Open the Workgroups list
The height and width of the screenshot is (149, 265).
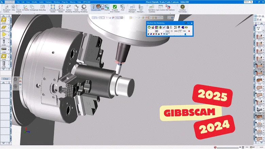pyautogui.click(x=34, y=8)
